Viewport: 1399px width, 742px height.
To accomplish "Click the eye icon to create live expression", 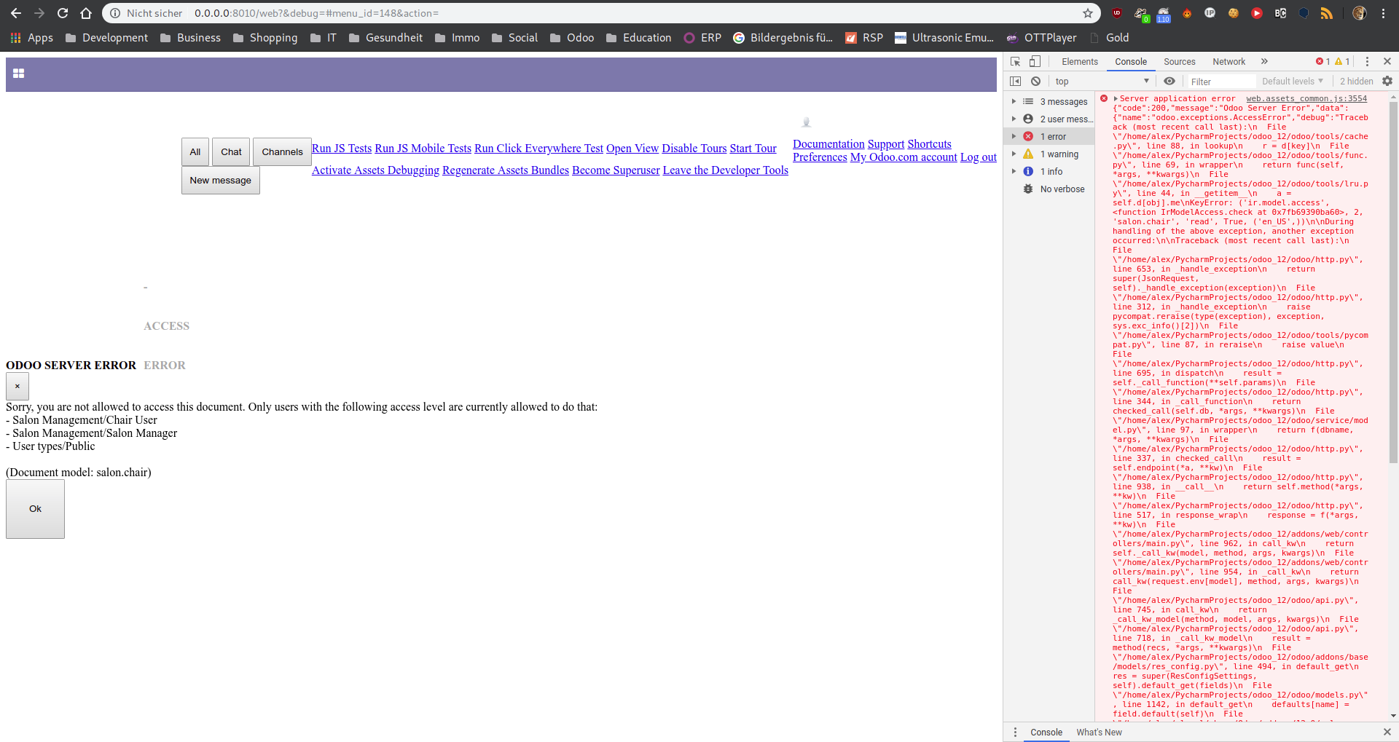I will [1170, 81].
